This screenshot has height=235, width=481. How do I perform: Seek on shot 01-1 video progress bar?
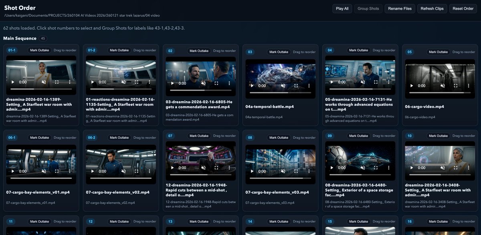point(41,89)
